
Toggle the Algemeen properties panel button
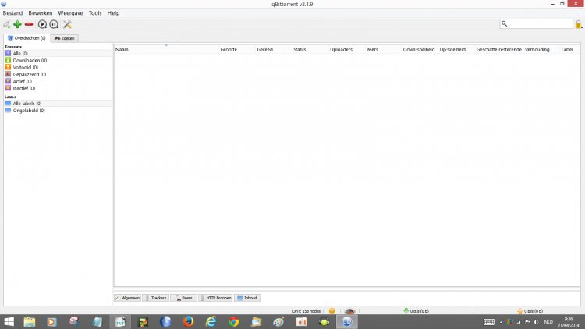pyautogui.click(x=128, y=298)
